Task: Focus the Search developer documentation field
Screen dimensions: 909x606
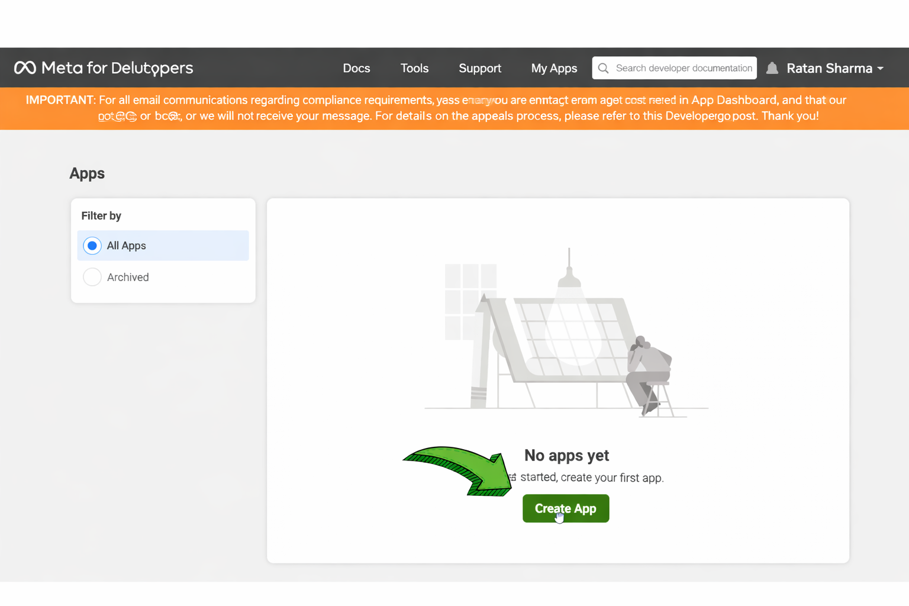Action: 674,68
